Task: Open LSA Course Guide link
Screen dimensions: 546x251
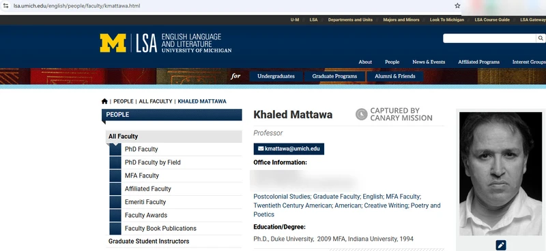Action: coord(492,20)
